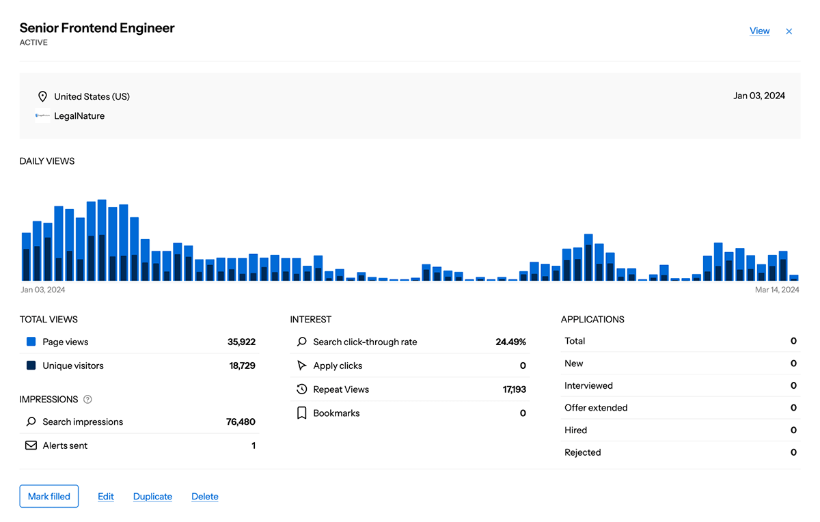Click the Page views blue legend swatch

(31, 342)
